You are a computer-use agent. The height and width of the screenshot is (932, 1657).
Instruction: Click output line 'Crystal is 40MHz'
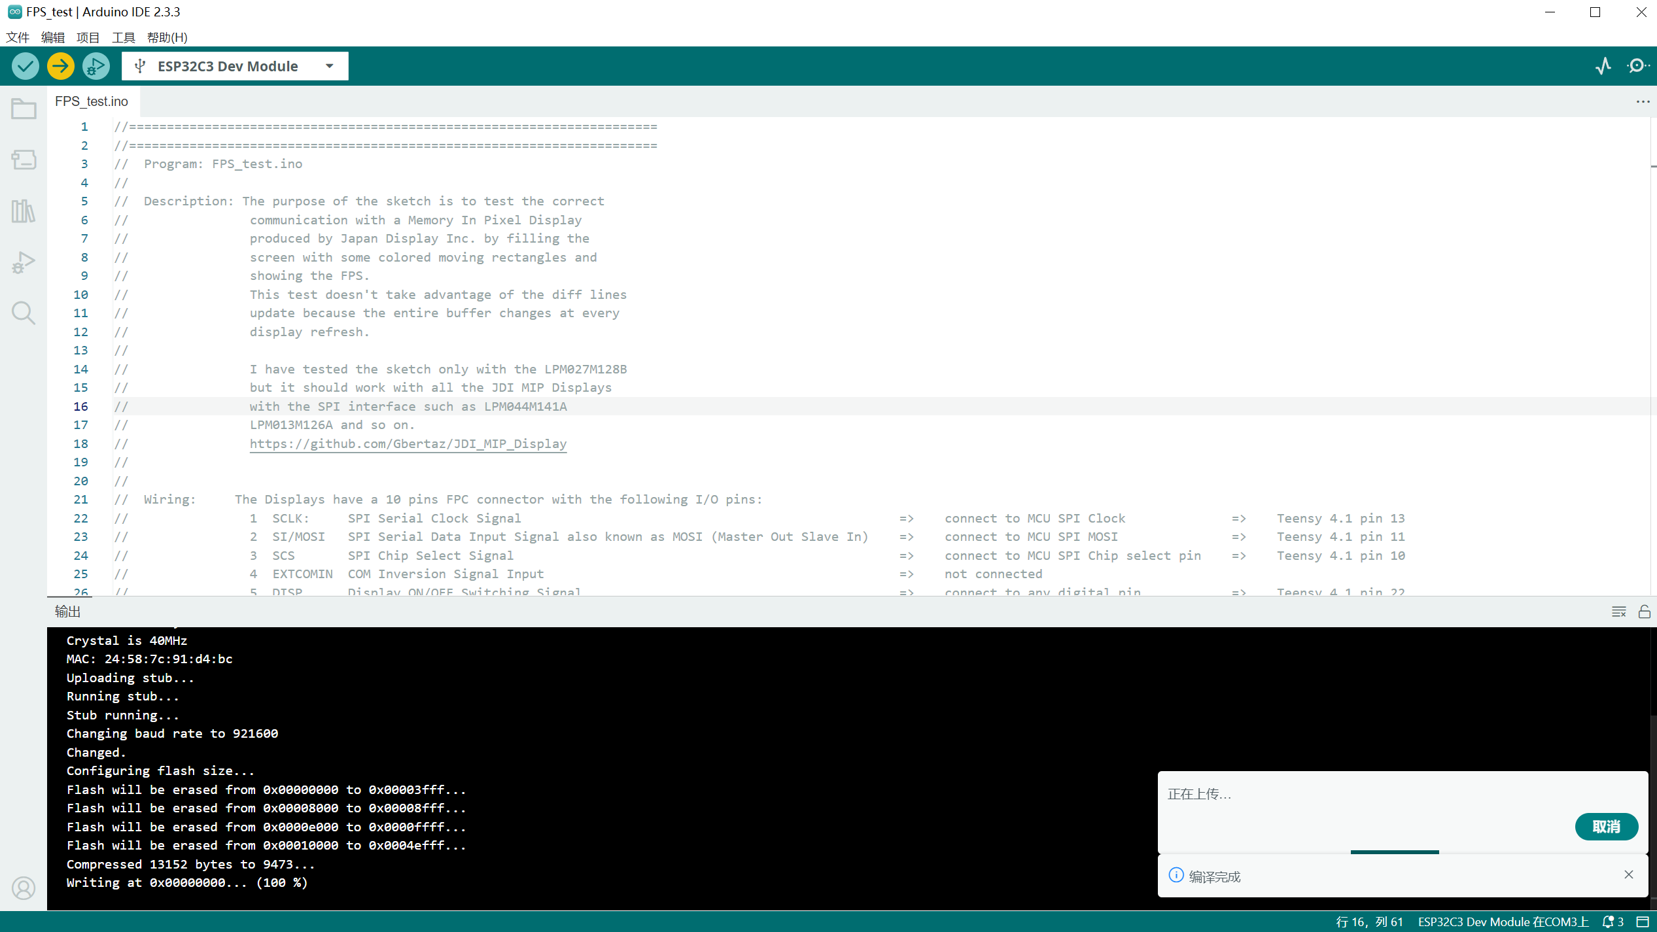click(127, 641)
